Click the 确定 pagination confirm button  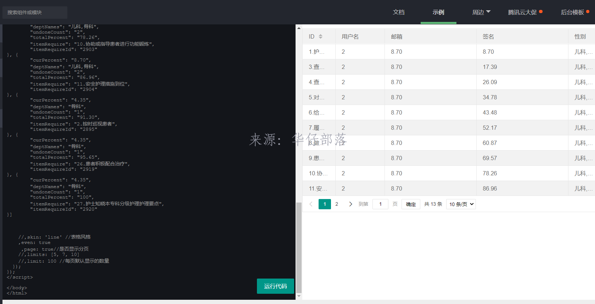tap(411, 204)
